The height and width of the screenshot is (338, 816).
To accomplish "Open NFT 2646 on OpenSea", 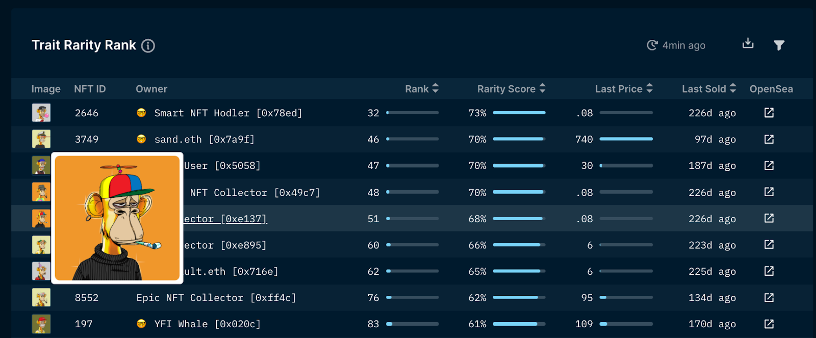I will tap(769, 113).
